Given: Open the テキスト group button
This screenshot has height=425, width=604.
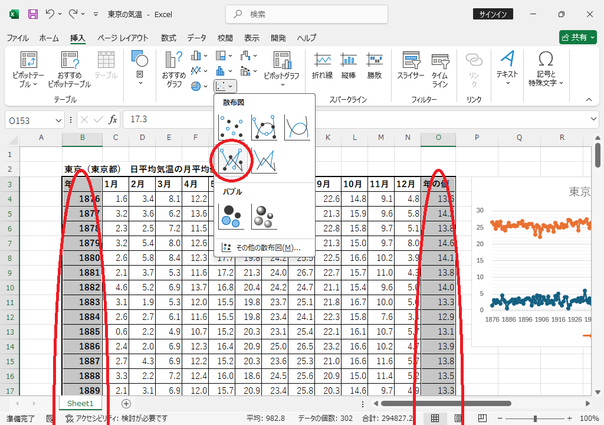Looking at the screenshot, I should (x=507, y=68).
